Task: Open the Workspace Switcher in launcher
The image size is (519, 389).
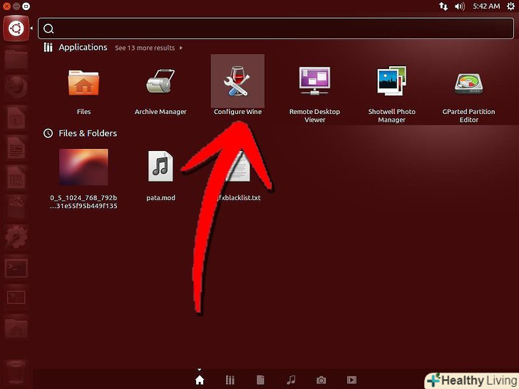Action: (16, 297)
